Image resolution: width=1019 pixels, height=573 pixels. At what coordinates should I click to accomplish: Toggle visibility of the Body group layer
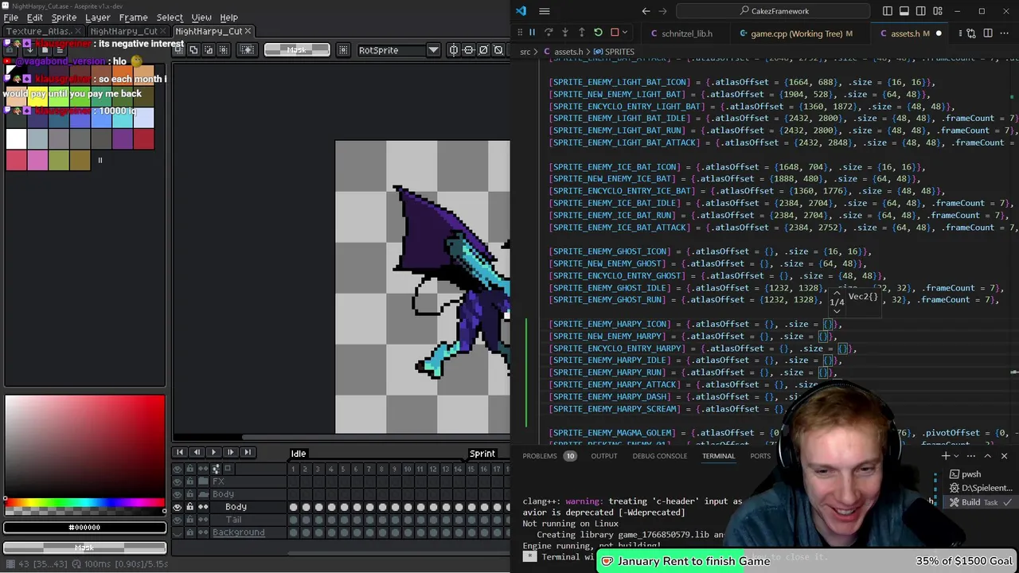pos(177,494)
